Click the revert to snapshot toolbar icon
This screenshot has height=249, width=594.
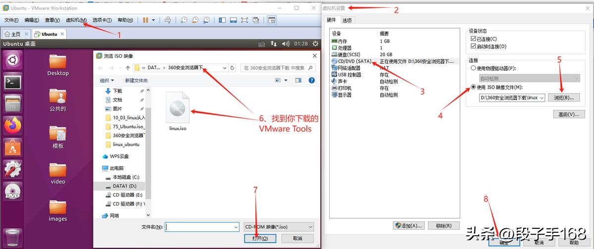click(195, 20)
